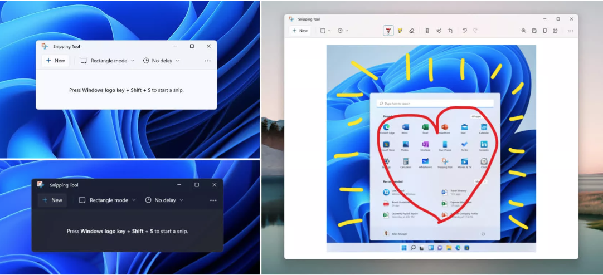Select the eraser tool in editor

pyautogui.click(x=412, y=31)
